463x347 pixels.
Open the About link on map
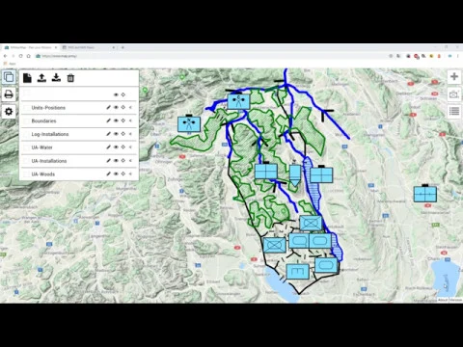(443, 300)
